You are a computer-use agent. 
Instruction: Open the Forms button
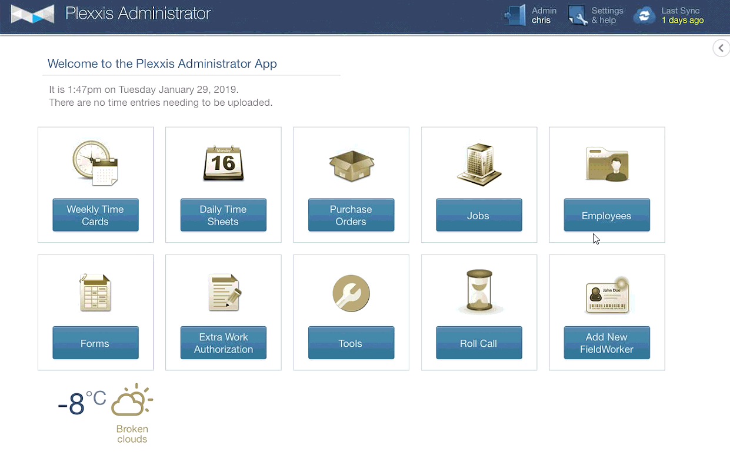[x=95, y=343]
